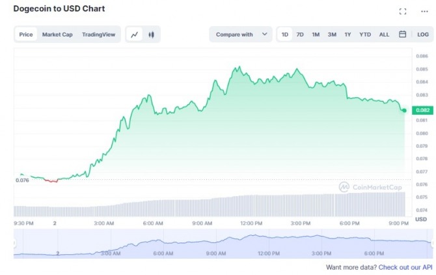Click the mini chart range navigator area

(x=221, y=243)
